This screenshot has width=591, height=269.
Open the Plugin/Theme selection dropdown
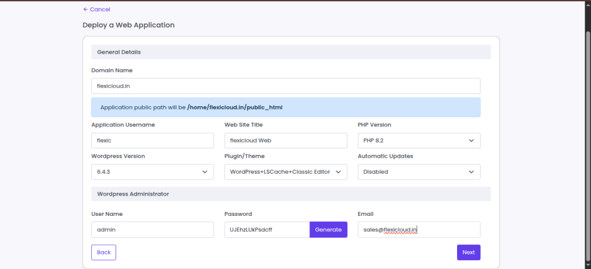tap(286, 172)
